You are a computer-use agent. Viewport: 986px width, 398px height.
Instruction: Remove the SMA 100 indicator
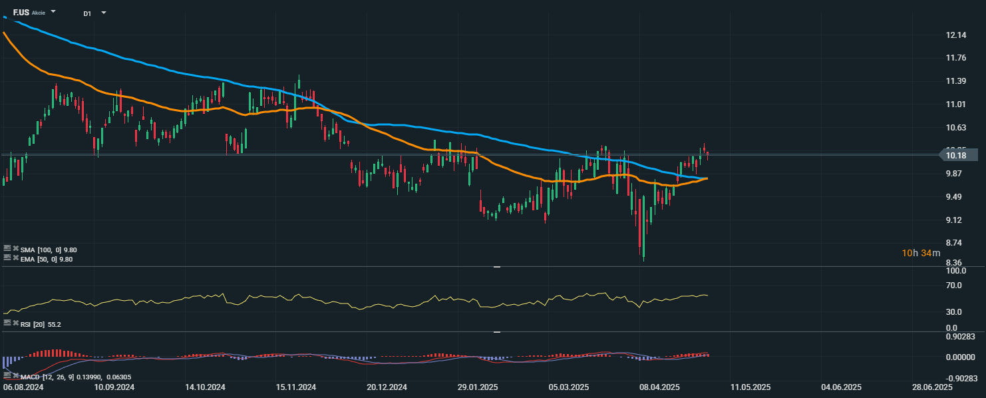tap(15, 249)
